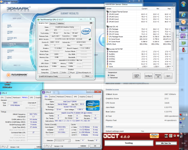The width and height of the screenshot is (188, 150).
Task: Click the GPU-Z title bar icon
Action: click(x=38, y=20)
